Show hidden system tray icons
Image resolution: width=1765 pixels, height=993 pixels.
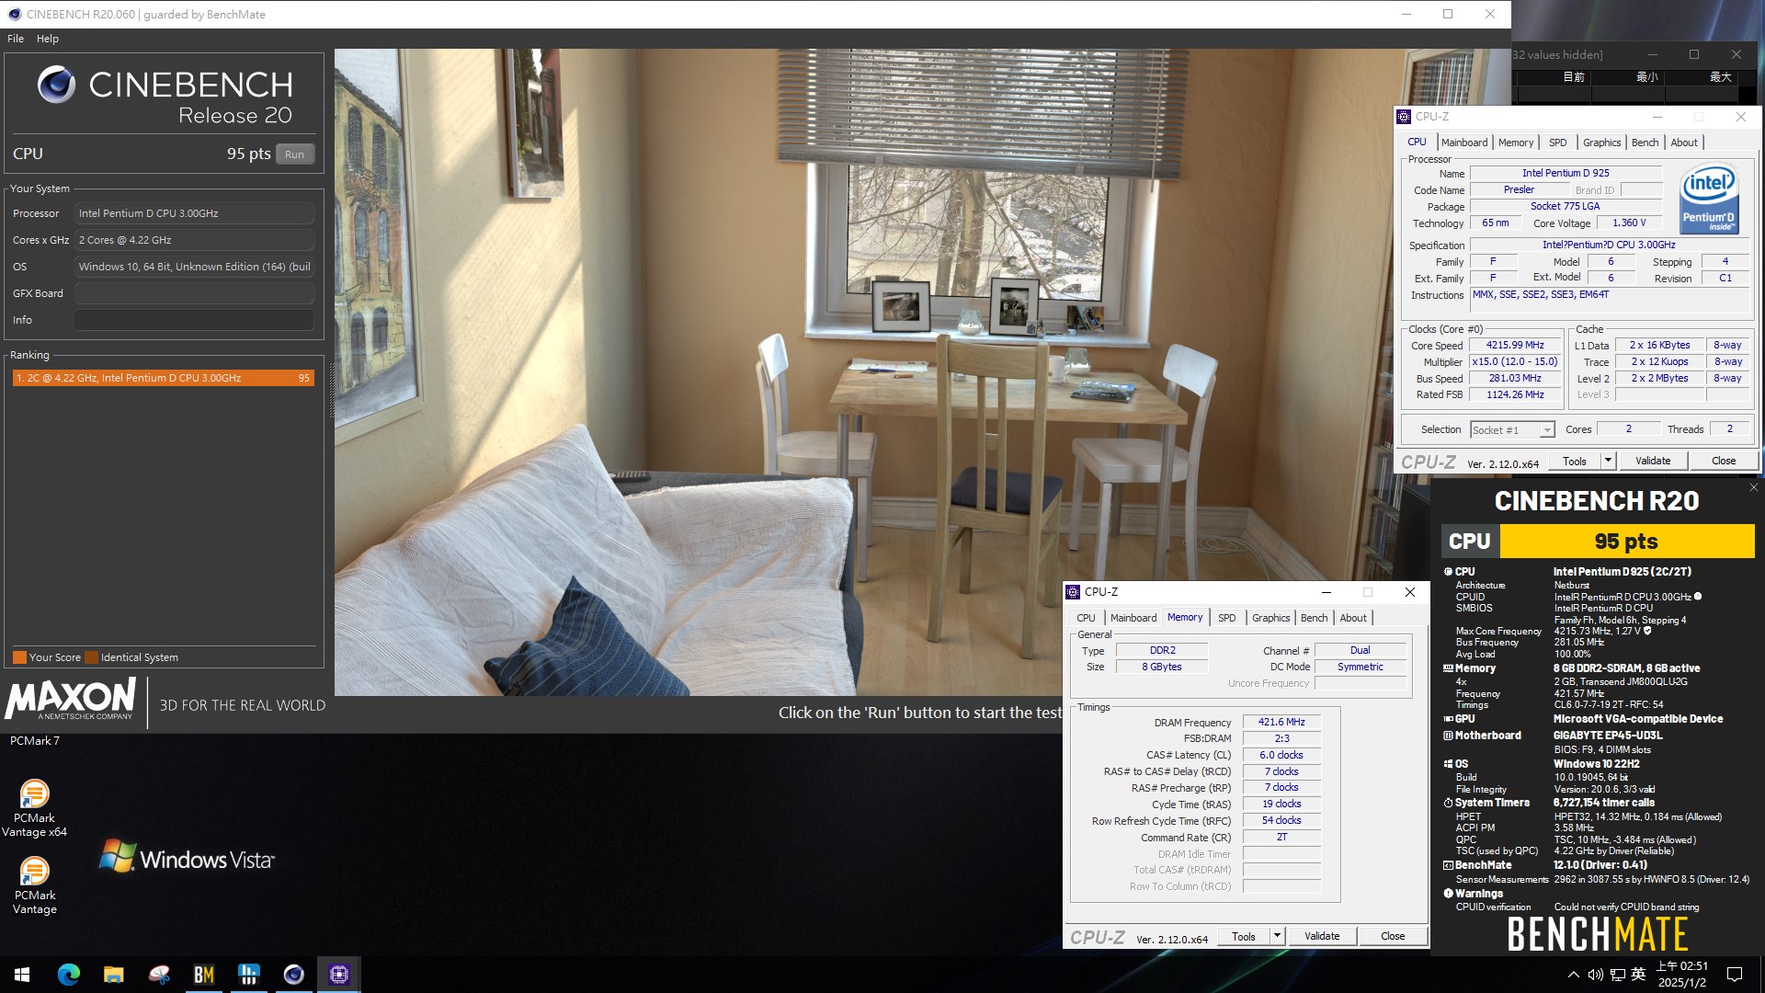click(1573, 975)
